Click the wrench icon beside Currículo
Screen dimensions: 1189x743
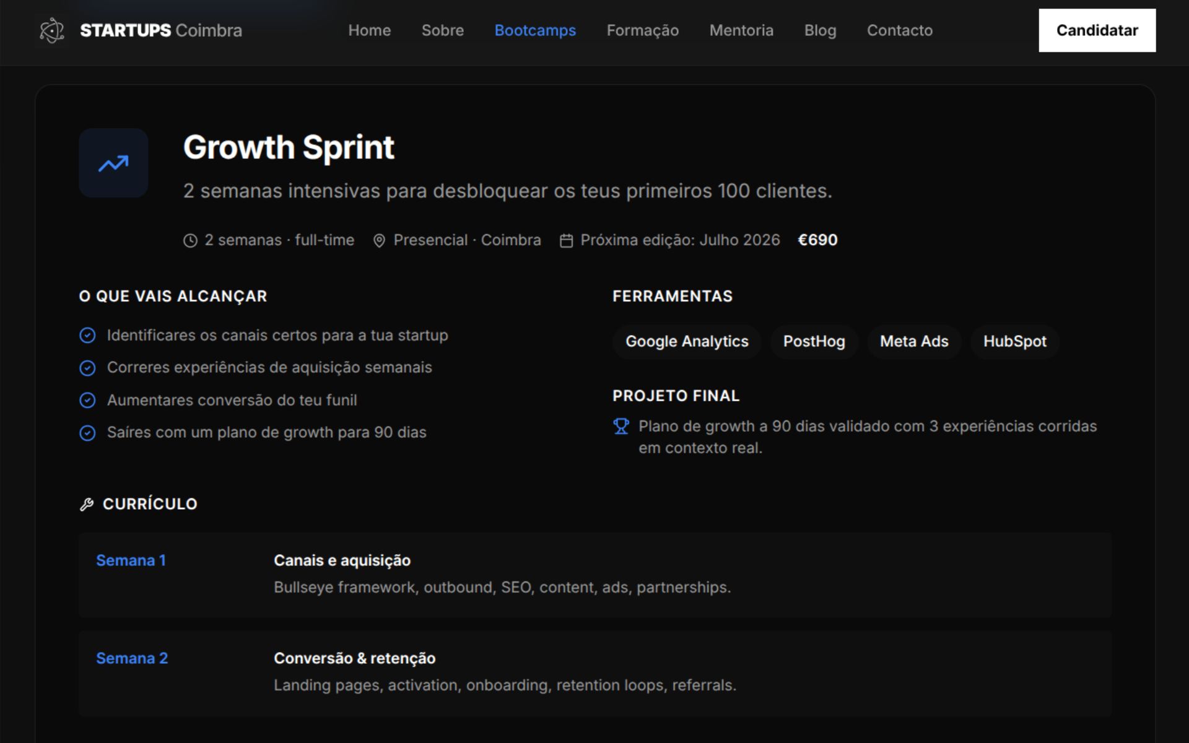tap(87, 505)
